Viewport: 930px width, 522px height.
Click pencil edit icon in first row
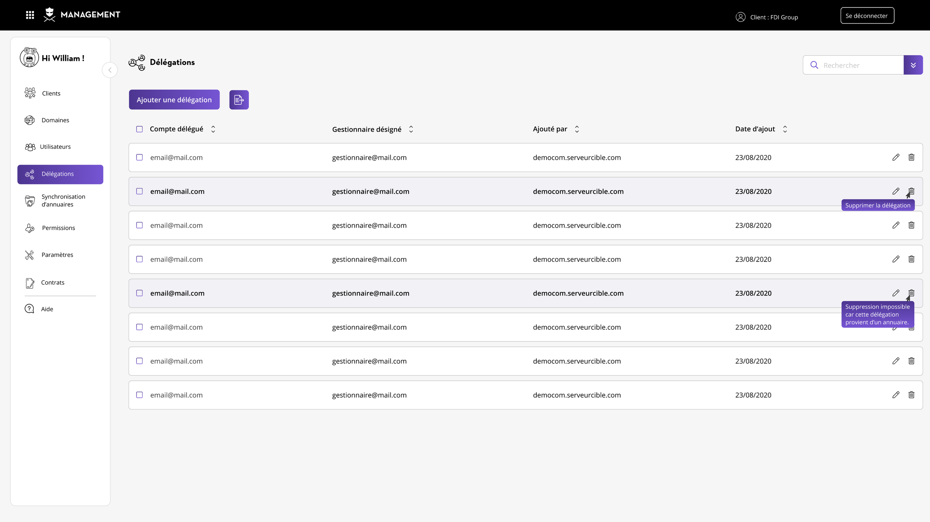coord(896,157)
